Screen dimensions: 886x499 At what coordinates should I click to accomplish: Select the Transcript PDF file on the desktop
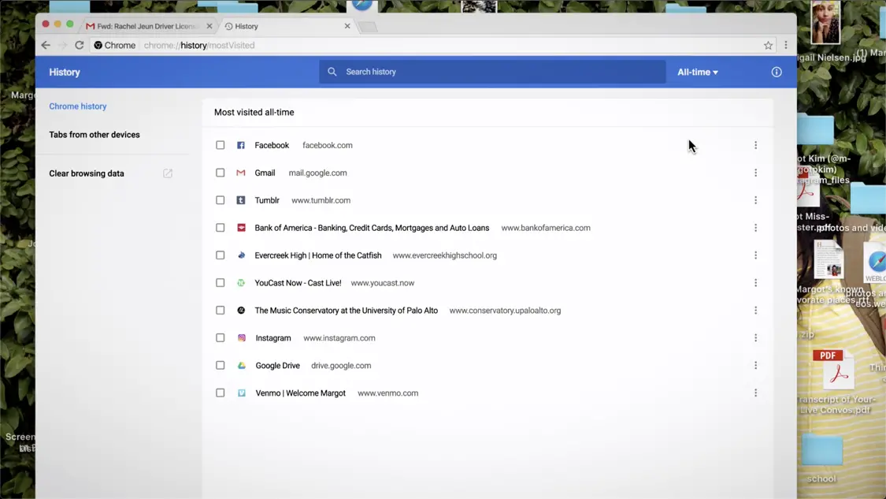(x=837, y=382)
